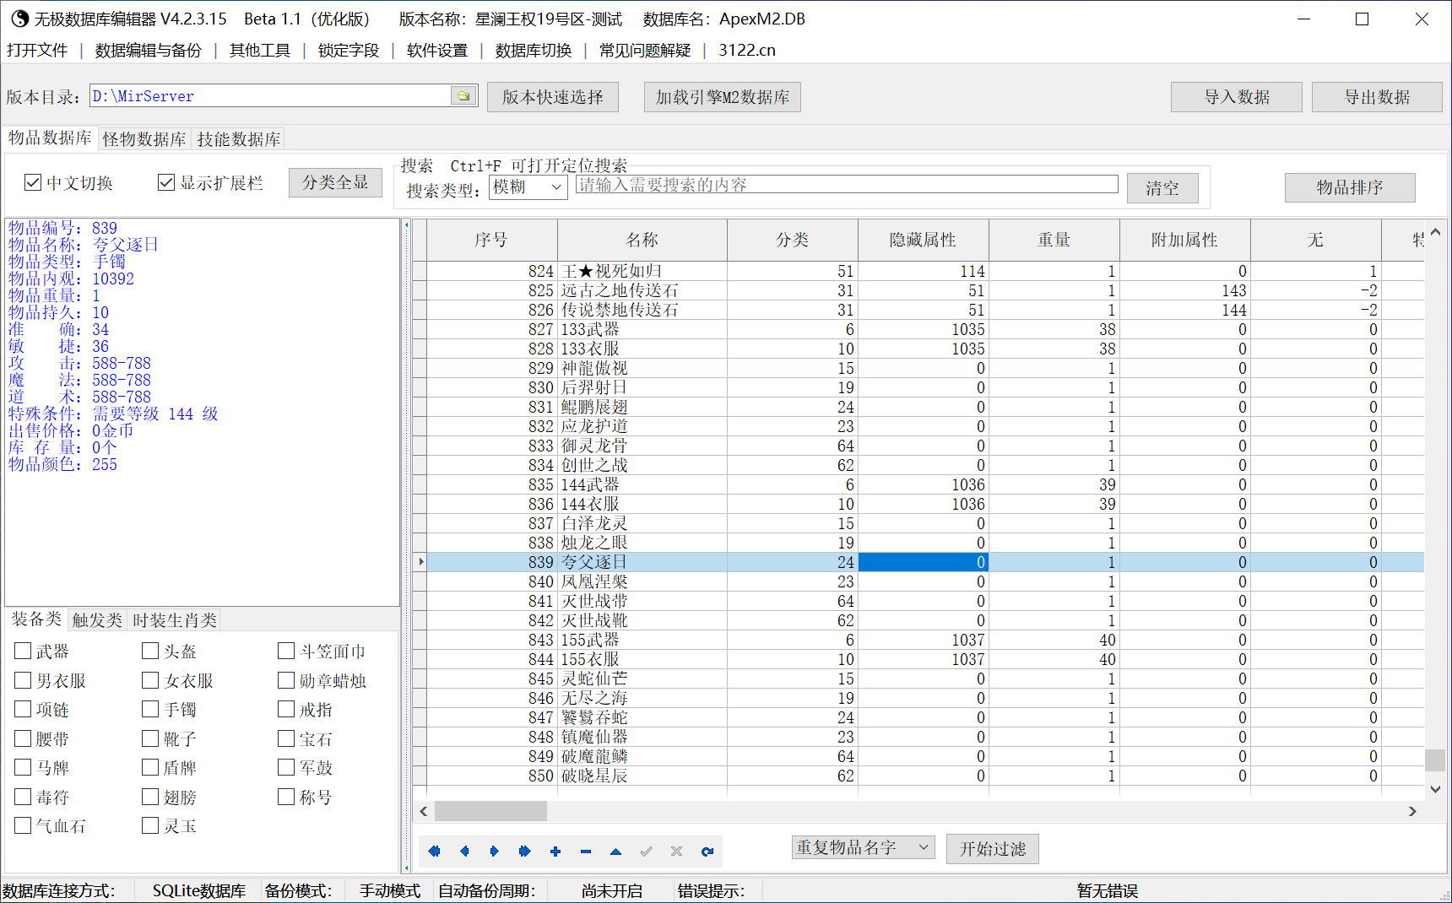Switch to 时装生肖类 tab
The height and width of the screenshot is (903, 1452).
175,620
